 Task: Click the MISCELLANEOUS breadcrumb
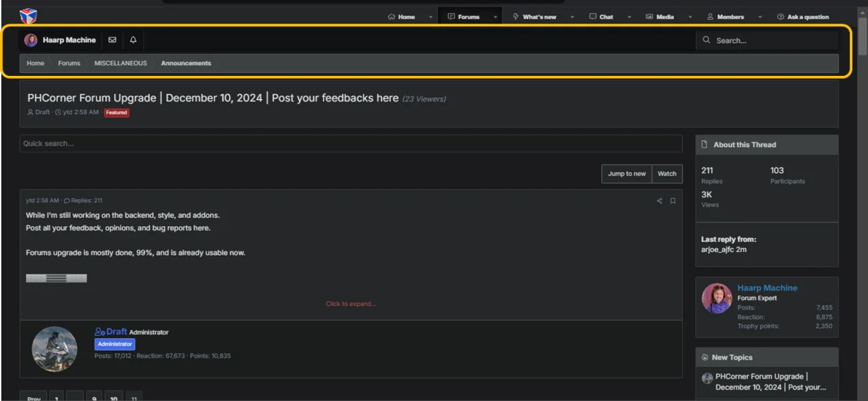click(121, 63)
